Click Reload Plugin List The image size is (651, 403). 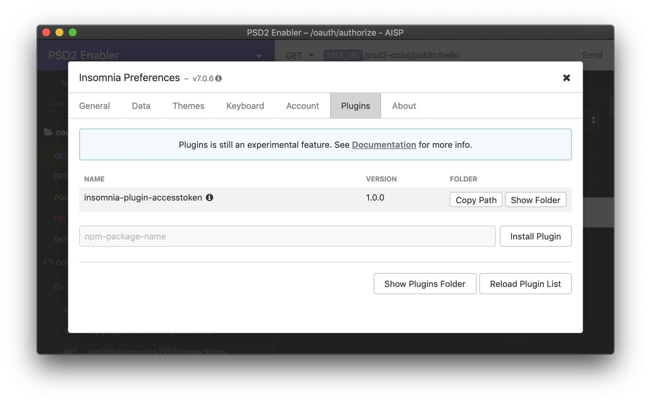[525, 284]
